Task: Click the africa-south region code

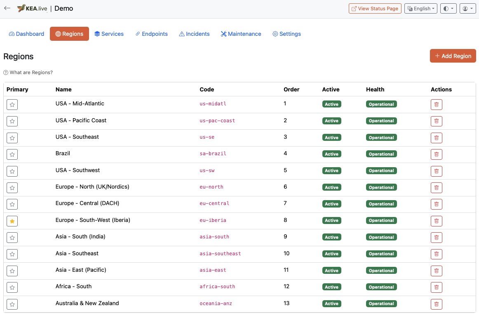Action: [x=217, y=287]
